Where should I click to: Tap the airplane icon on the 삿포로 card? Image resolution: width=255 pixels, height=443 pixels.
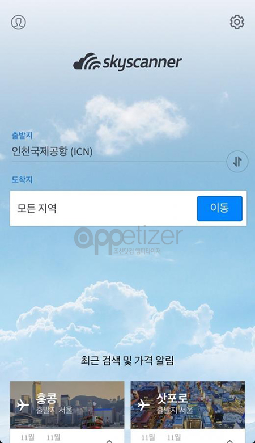point(143,406)
